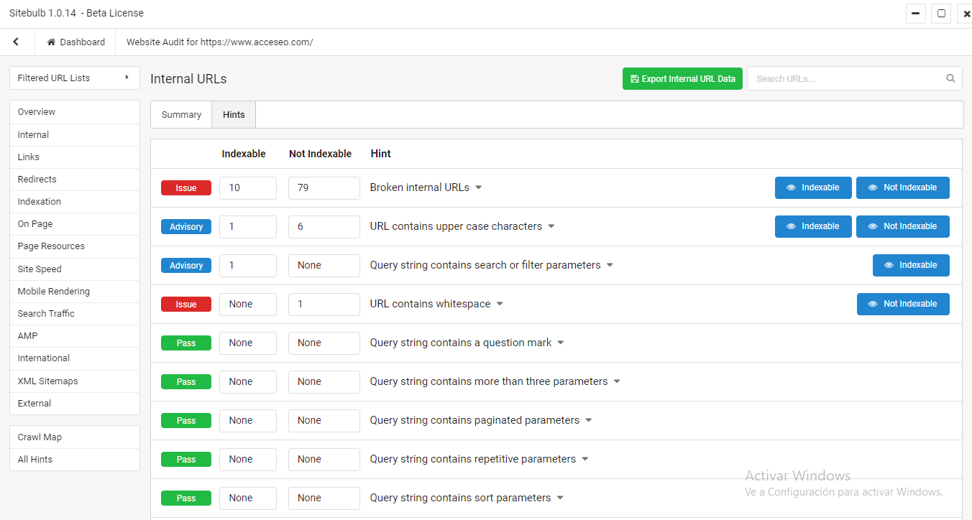View Indexable URLs with upper case characters
This screenshot has height=520, width=972.
pos(813,226)
